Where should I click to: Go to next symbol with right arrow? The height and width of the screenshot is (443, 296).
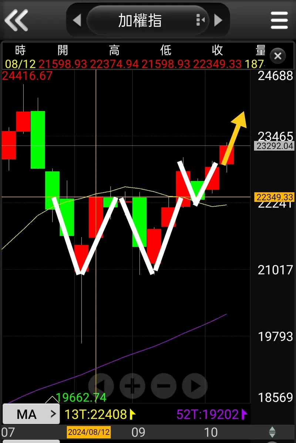pos(218,20)
